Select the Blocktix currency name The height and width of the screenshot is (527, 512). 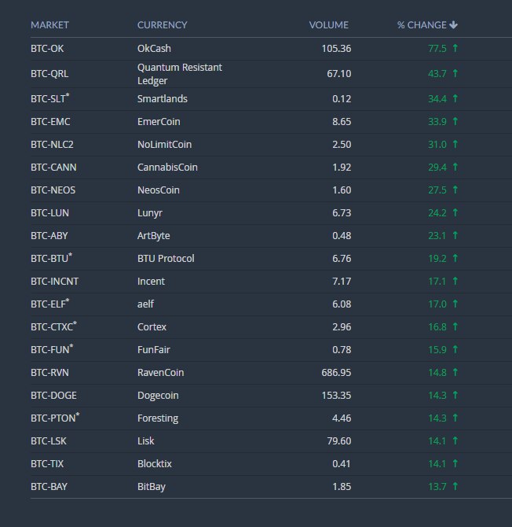pyautogui.click(x=155, y=464)
